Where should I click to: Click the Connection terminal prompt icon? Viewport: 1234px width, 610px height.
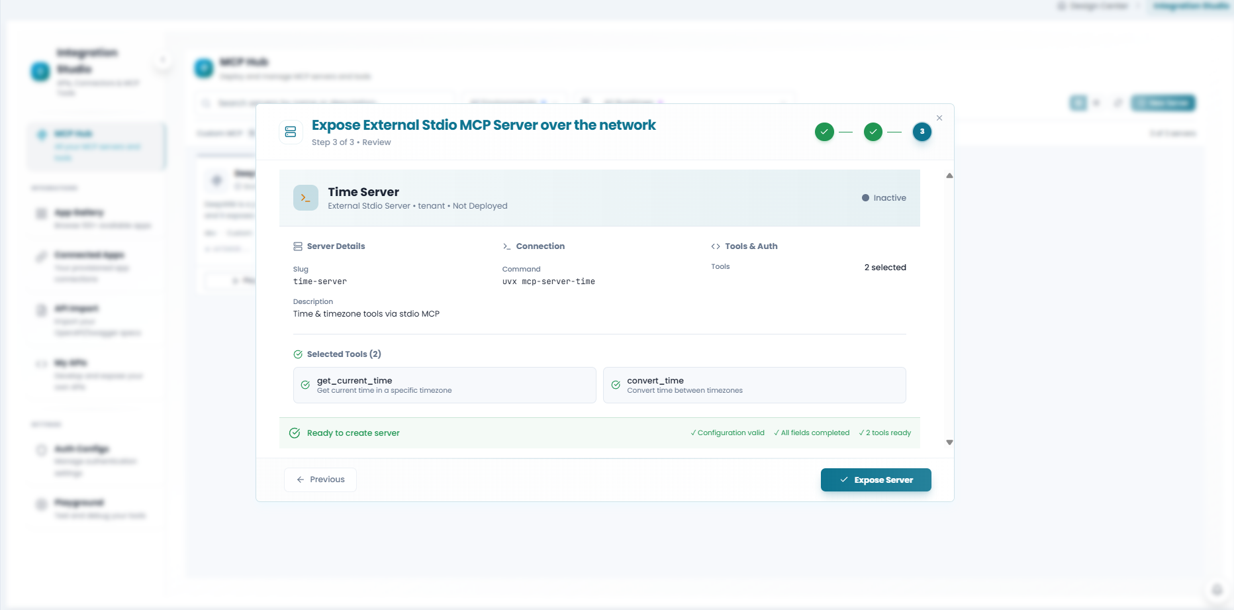pyautogui.click(x=506, y=246)
